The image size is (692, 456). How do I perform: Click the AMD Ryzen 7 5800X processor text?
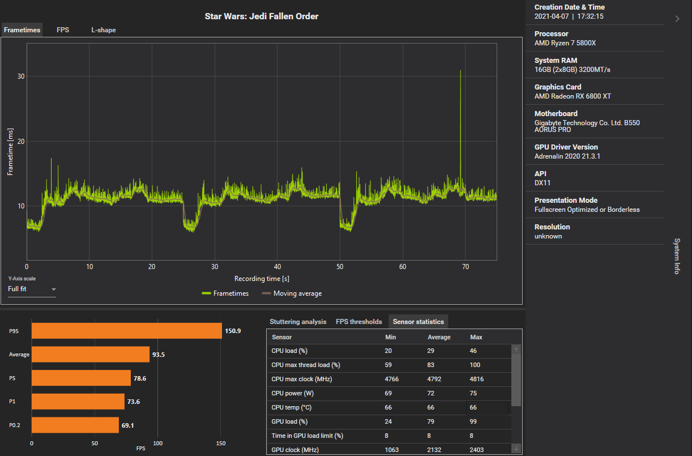tap(565, 43)
